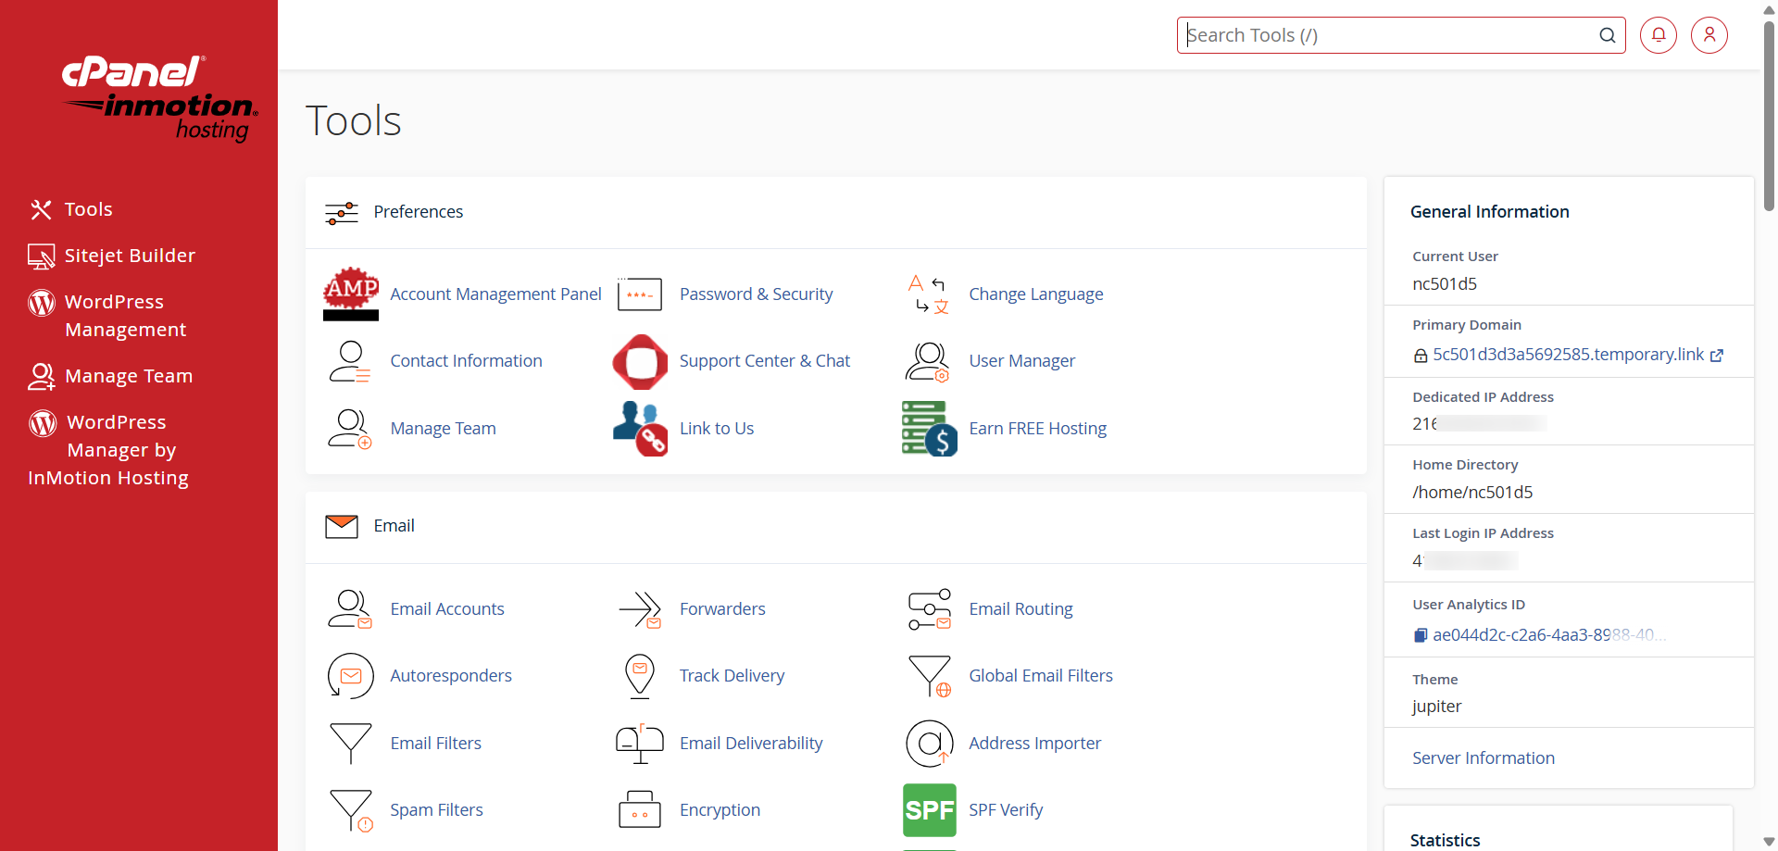
Task: Click the User Analytics ID value
Action: point(1548,635)
